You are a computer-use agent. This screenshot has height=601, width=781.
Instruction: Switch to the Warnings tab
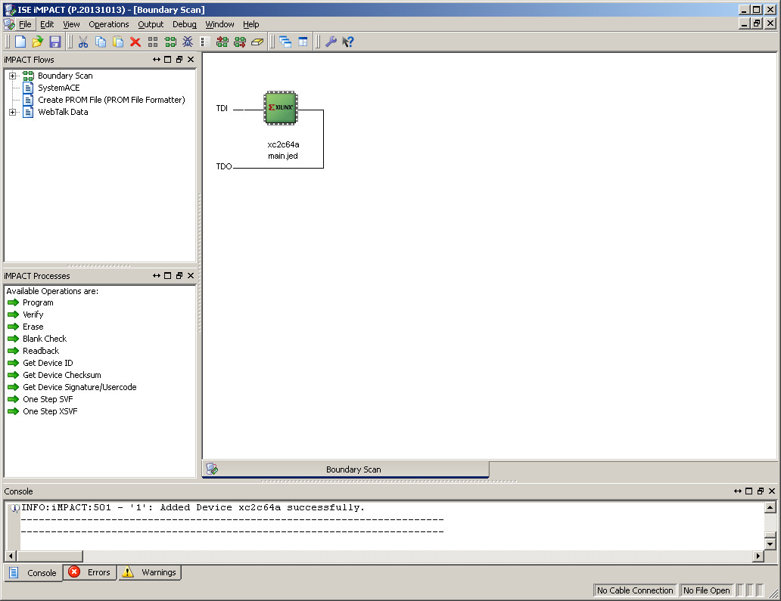point(150,572)
